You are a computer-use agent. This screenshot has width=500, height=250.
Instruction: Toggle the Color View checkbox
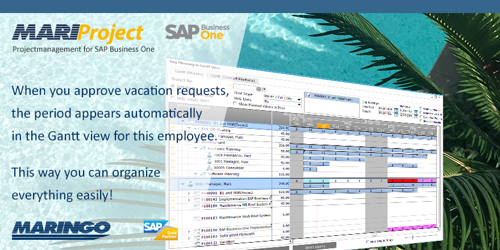(421, 118)
